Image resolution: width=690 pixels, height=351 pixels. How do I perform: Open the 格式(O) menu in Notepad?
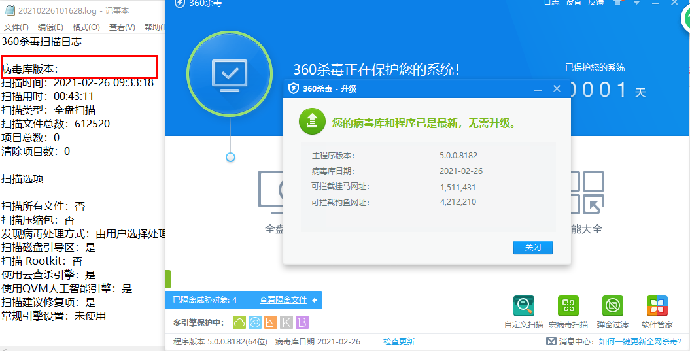point(86,27)
